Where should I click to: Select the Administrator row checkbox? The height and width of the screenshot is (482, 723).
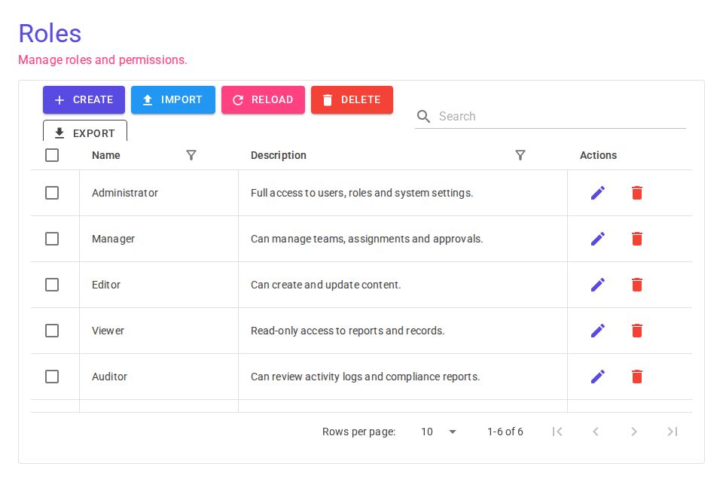click(52, 193)
